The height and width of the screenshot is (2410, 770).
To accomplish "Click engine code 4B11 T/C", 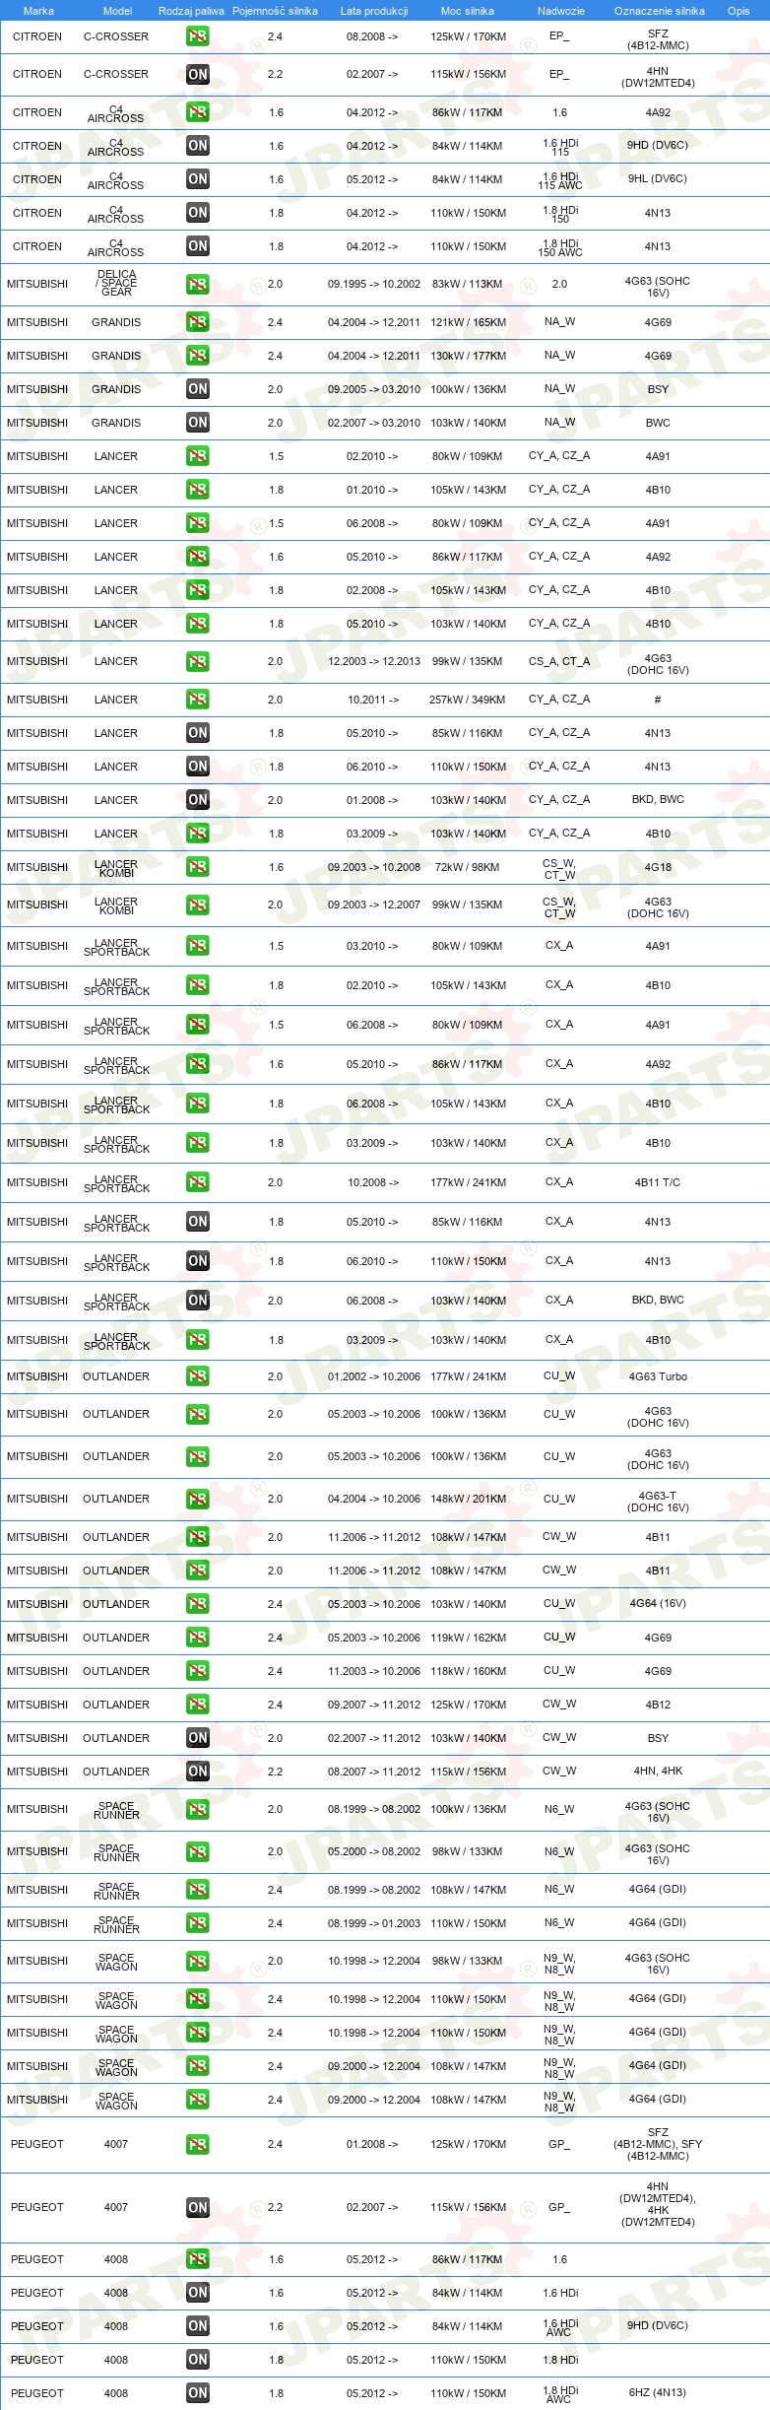I will click(658, 1182).
